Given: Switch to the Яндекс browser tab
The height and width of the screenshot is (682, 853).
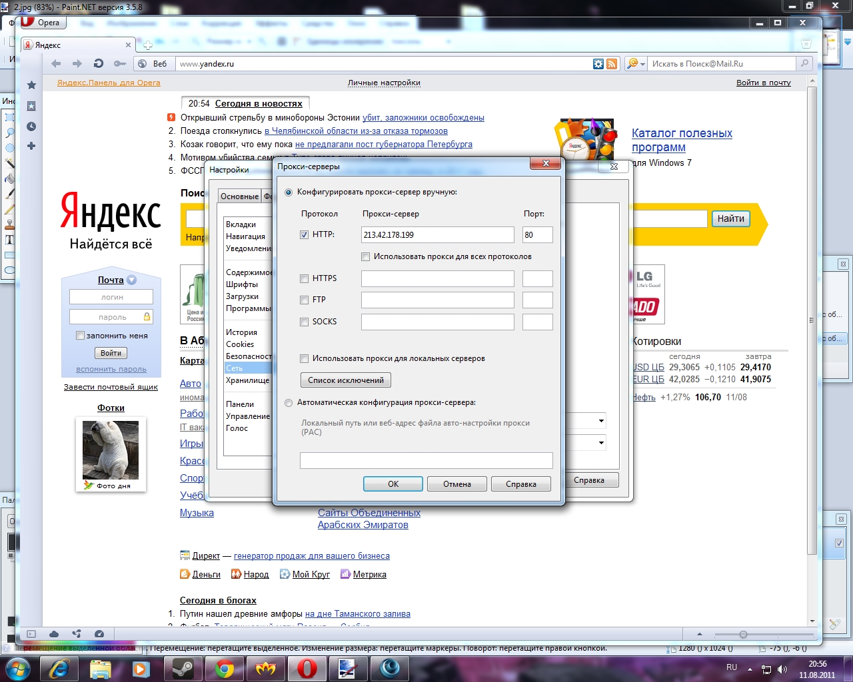Looking at the screenshot, I should [79, 45].
